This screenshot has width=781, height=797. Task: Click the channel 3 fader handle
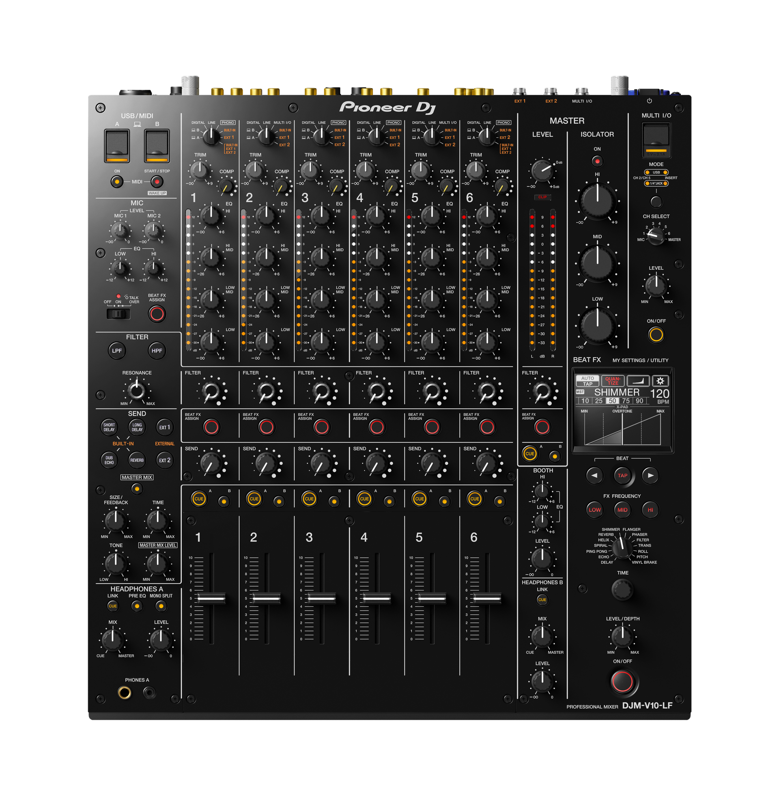pos(322,599)
